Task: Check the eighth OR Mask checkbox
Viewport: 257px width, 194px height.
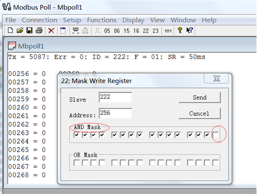Action: pyautogui.click(x=140, y=163)
